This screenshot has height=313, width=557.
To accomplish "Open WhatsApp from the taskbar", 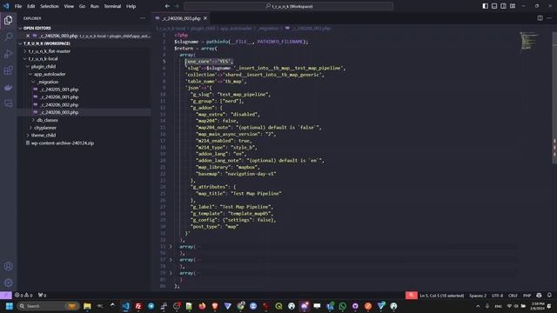I will (342, 306).
